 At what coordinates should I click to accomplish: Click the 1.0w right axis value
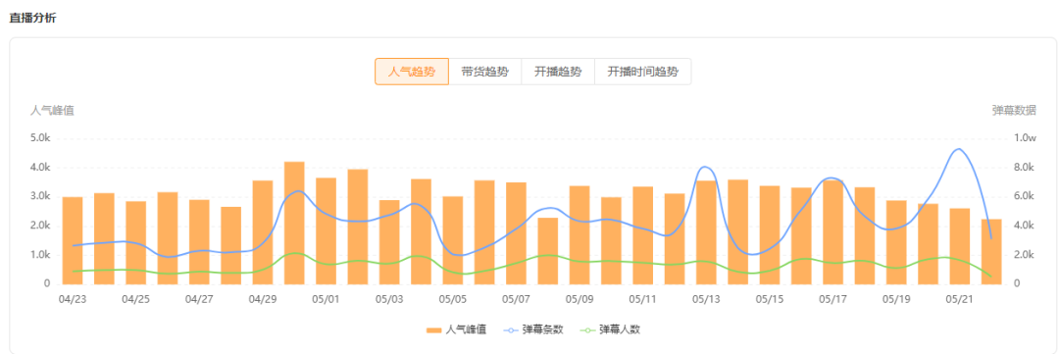[1025, 138]
